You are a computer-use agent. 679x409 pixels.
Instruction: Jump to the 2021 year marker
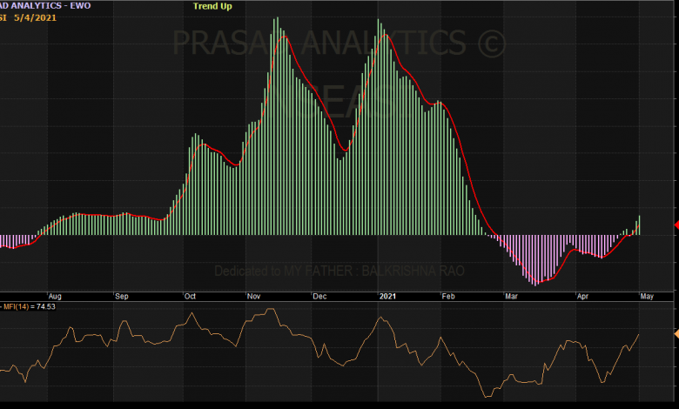(387, 296)
